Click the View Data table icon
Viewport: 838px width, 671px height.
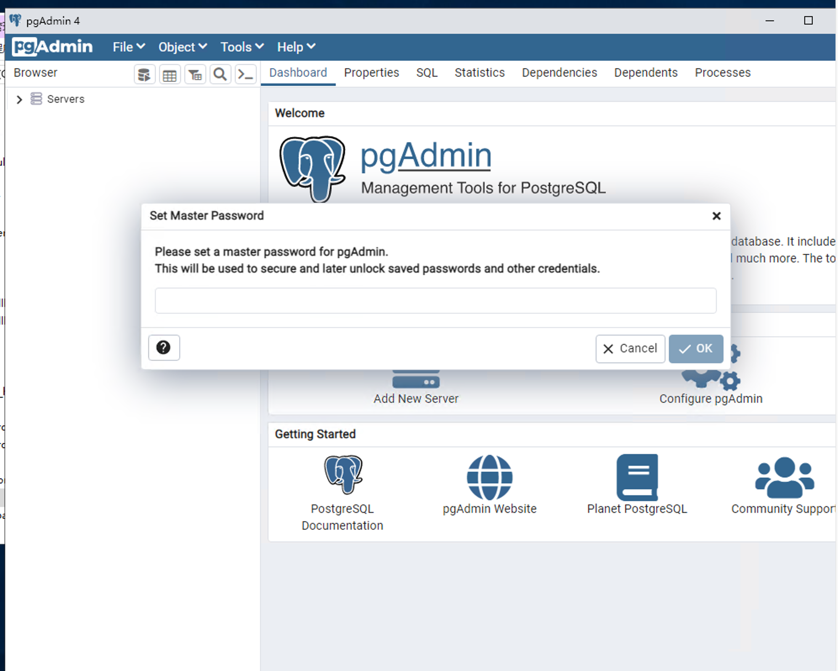[x=170, y=75]
